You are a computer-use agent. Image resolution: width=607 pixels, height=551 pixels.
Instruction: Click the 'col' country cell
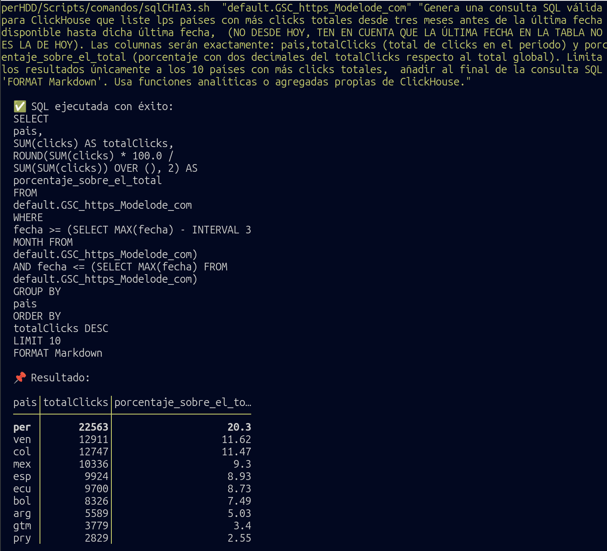[x=22, y=452]
